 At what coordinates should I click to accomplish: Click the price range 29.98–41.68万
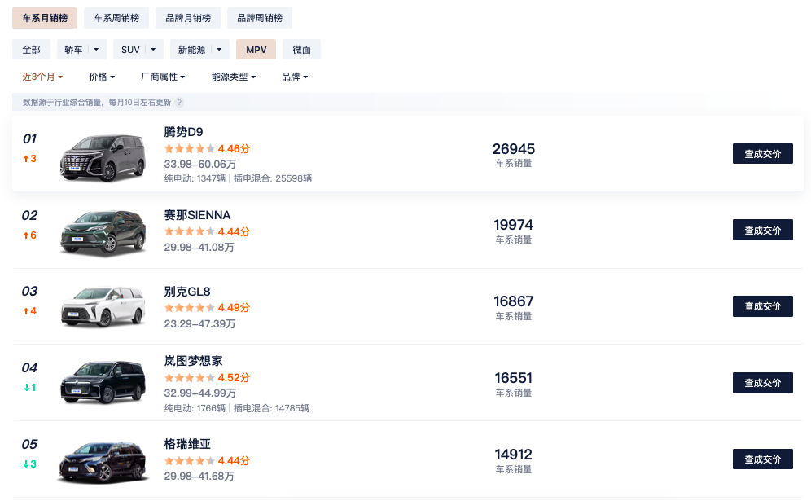(199, 477)
